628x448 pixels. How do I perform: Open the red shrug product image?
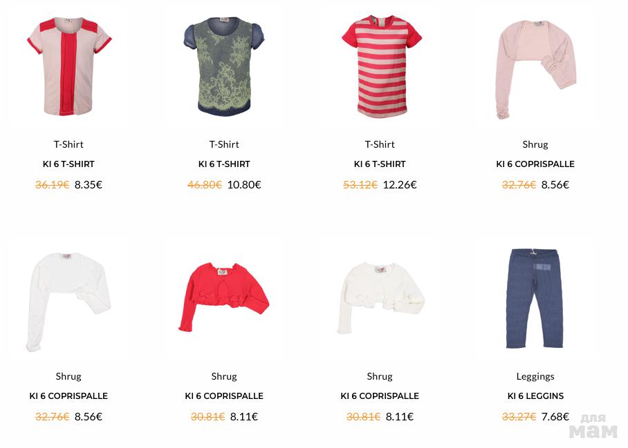(224, 298)
